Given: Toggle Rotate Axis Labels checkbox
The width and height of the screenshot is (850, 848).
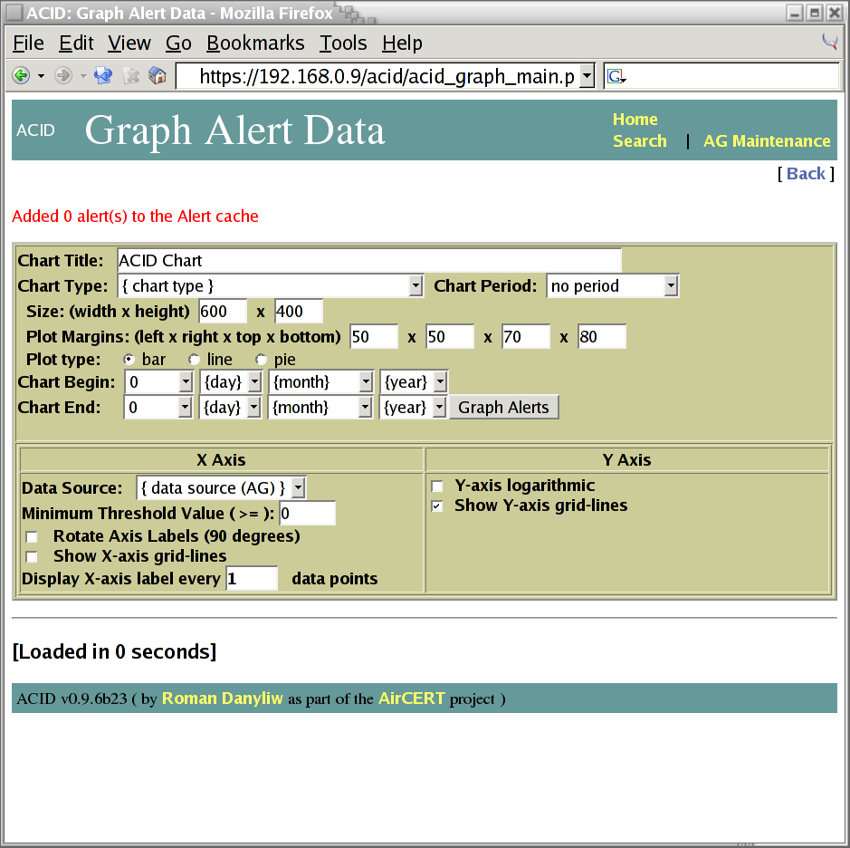Looking at the screenshot, I should coord(33,537).
